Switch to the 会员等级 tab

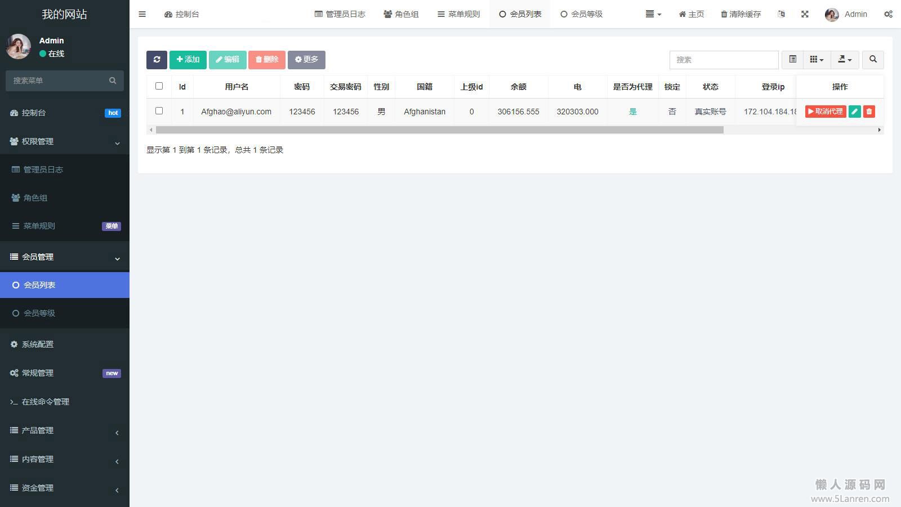582,14
